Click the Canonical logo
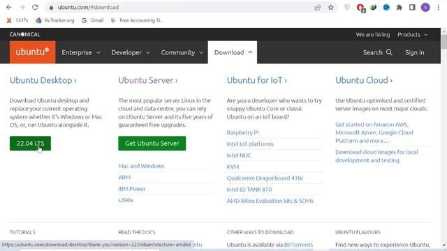This screenshot has height=251, width=447. 25,34
